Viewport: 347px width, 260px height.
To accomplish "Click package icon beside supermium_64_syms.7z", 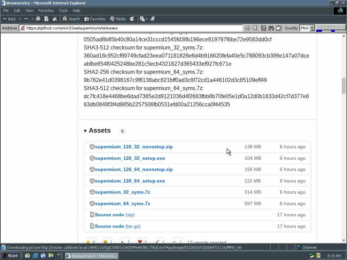I will point(92,203).
